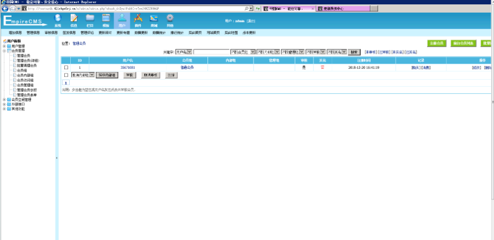Expand the 其他功能 tree node
The width and height of the screenshot is (494, 240).
(4, 109)
